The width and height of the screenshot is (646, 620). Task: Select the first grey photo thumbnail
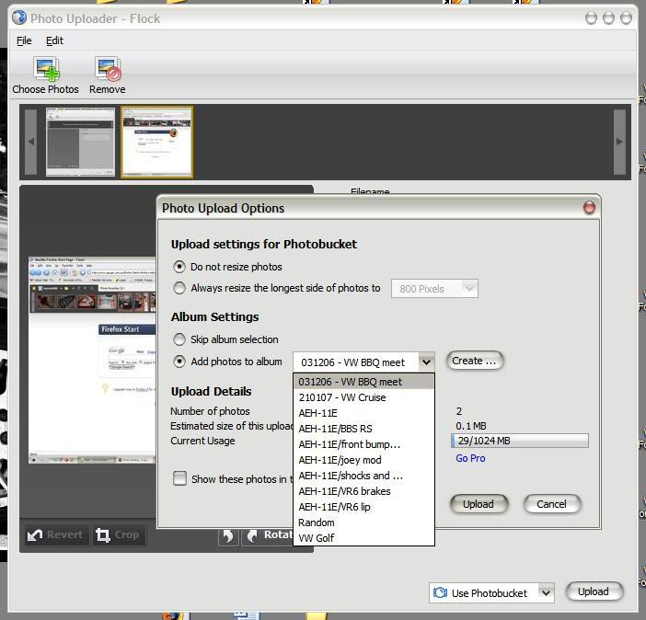tap(80, 143)
